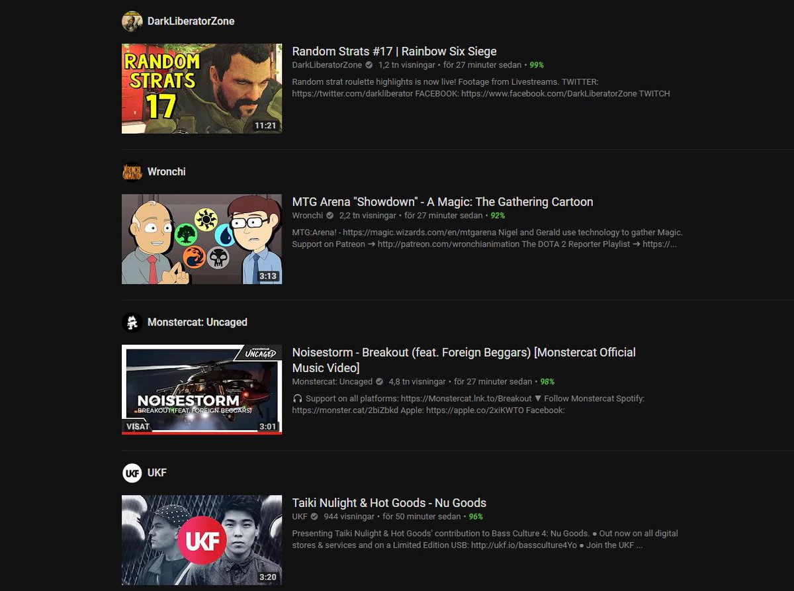
Task: Click "944 visningar" view count
Action: 349,516
